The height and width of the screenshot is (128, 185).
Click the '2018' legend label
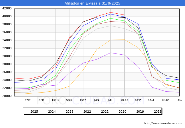(x=158, y=112)
